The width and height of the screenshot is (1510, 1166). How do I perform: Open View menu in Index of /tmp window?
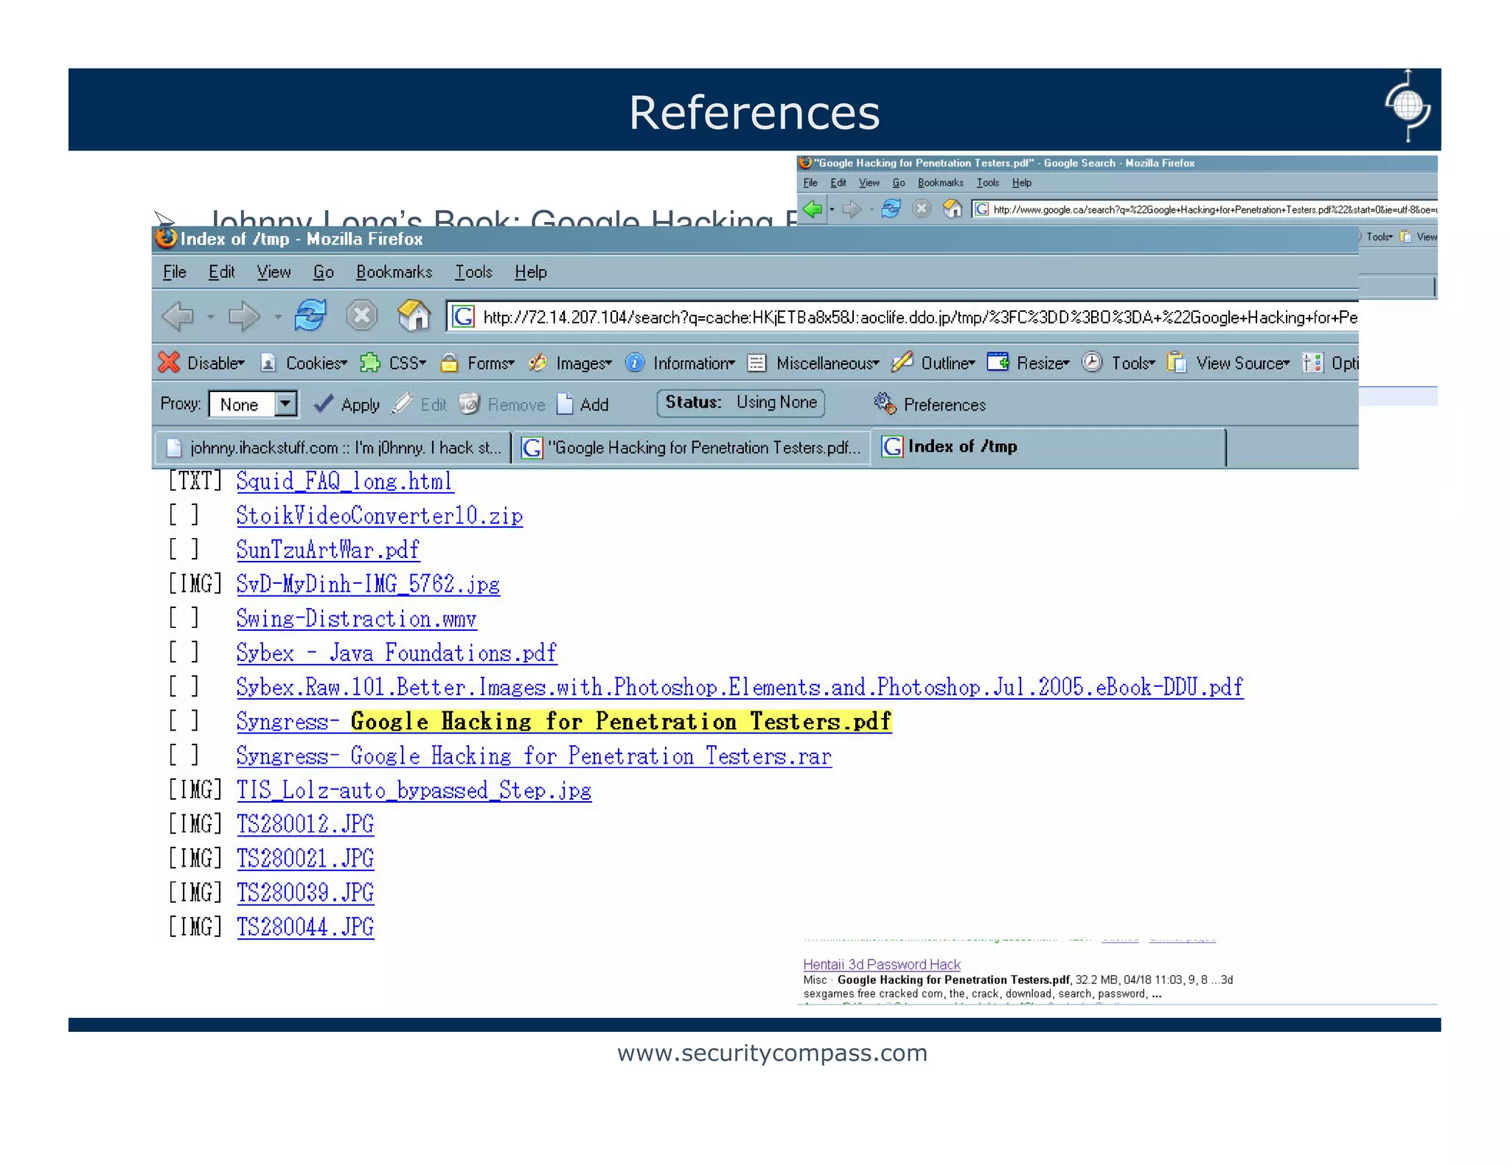[x=274, y=272]
